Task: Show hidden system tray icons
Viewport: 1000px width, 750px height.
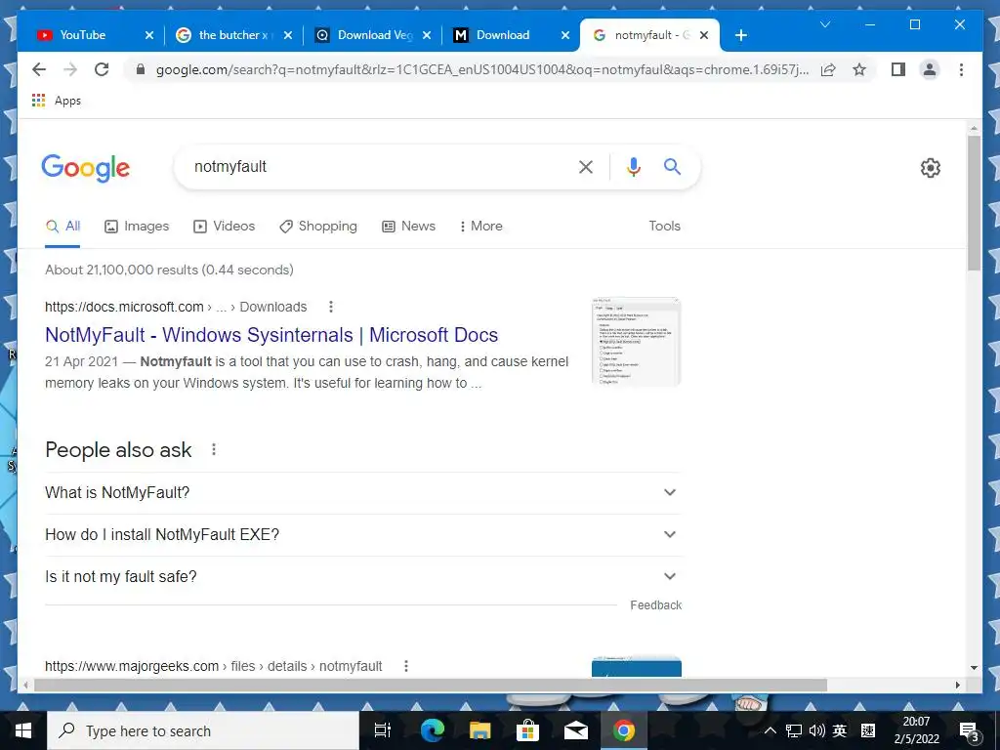Action: point(771,730)
